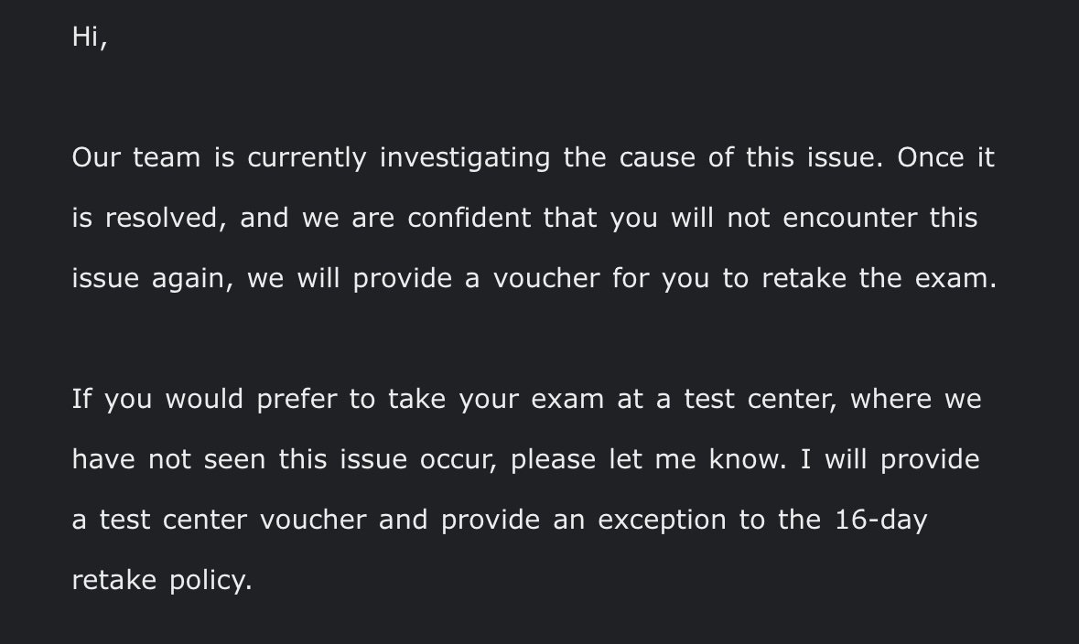Click the word "Once" ending the first line
This screenshot has width=1079, height=644.
pyautogui.click(x=930, y=157)
